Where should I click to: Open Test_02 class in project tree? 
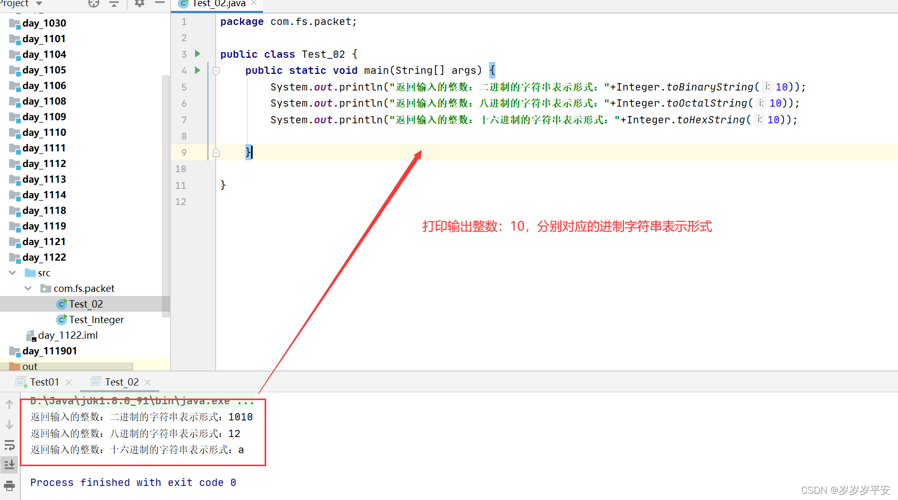coord(86,304)
